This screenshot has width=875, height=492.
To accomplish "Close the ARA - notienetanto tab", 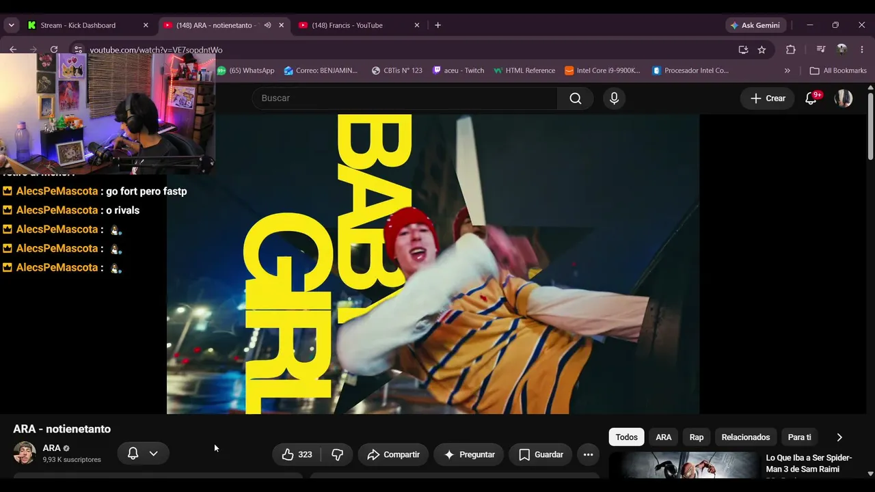I will click(281, 25).
